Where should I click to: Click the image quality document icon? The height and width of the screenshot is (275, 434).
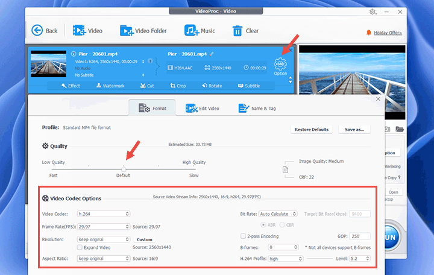coord(285,169)
